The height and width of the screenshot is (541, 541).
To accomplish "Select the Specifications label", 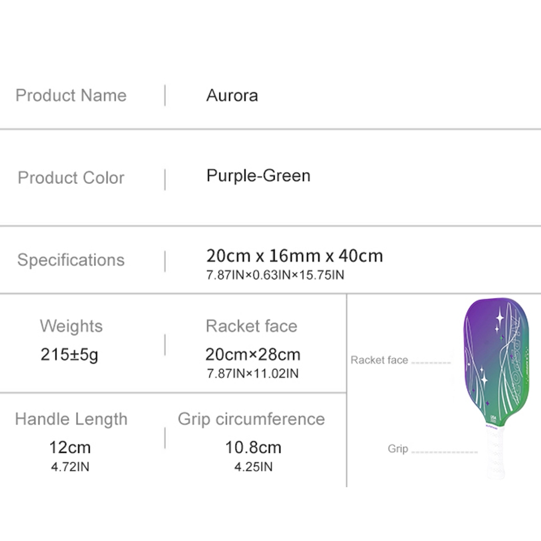I will (71, 260).
